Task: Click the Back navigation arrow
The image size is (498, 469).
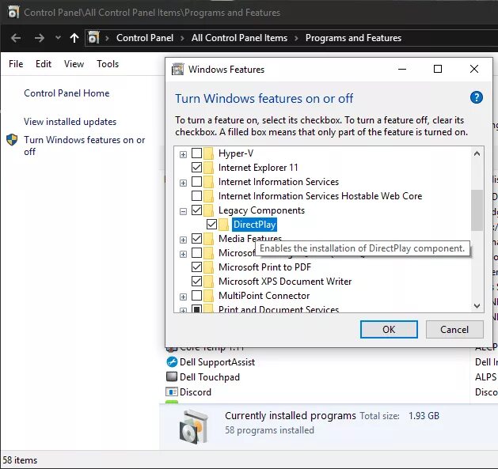Action: [x=16, y=38]
